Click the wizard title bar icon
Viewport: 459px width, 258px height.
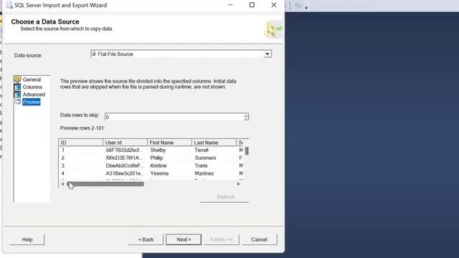tap(9, 5)
